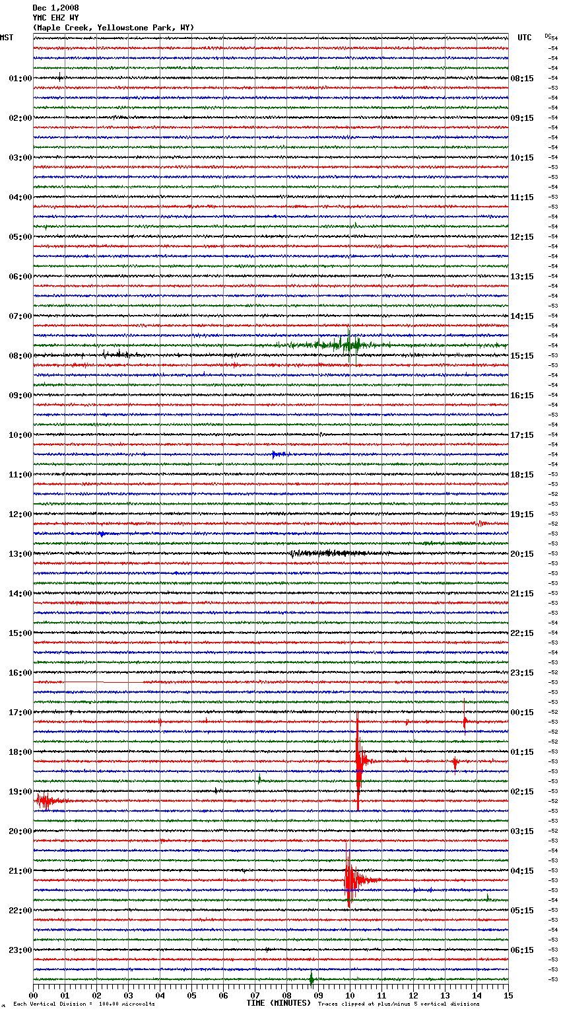The height and width of the screenshot is (1013, 561).
Task: Click the date header Dec 1,2008
Action: tap(55, 8)
